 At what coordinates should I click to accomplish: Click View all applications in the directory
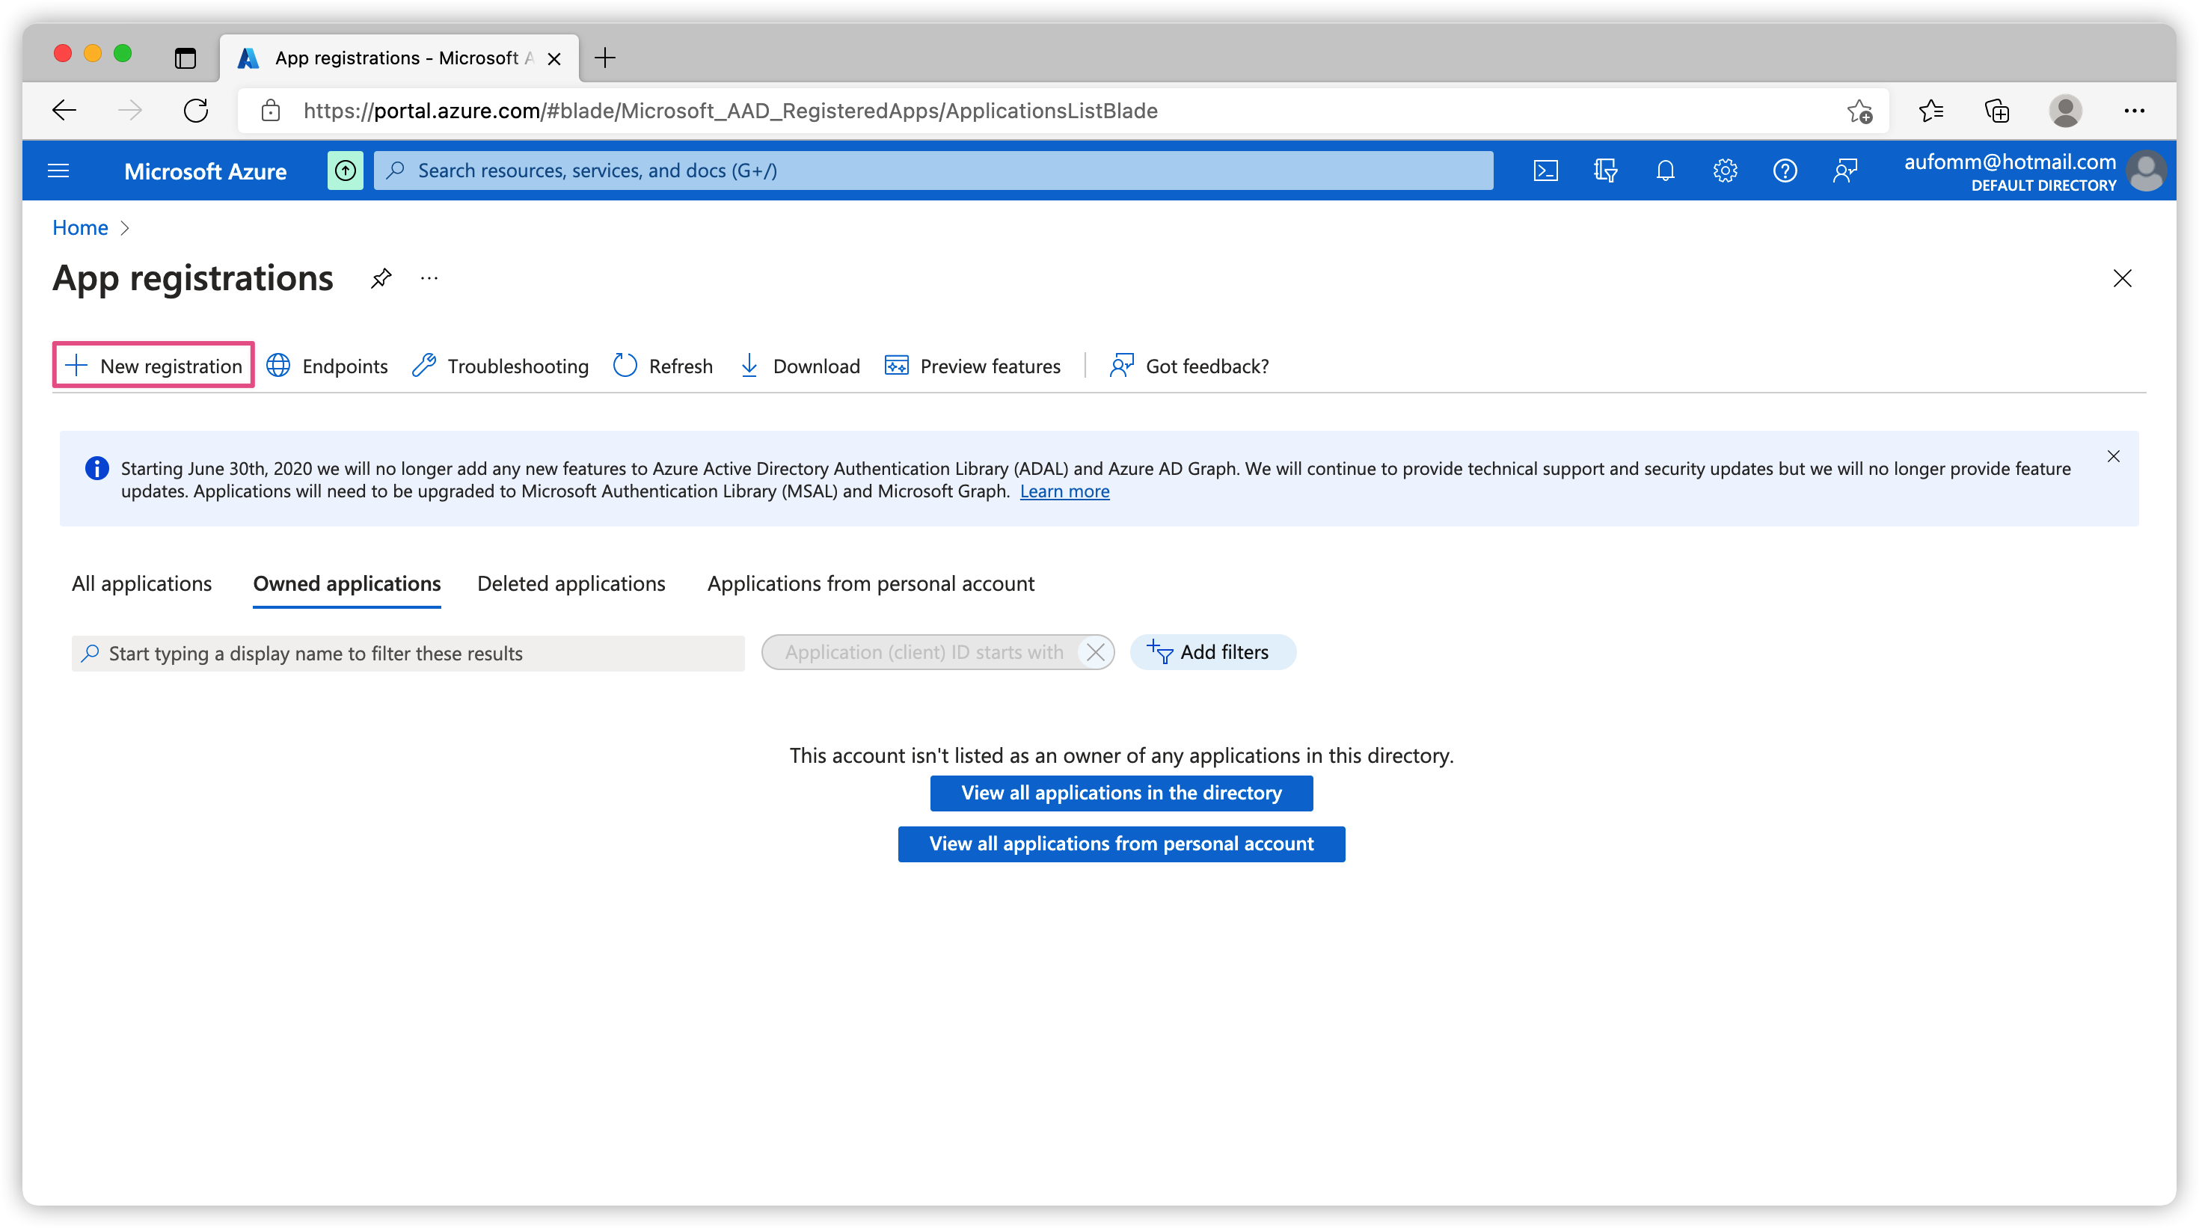1121,793
